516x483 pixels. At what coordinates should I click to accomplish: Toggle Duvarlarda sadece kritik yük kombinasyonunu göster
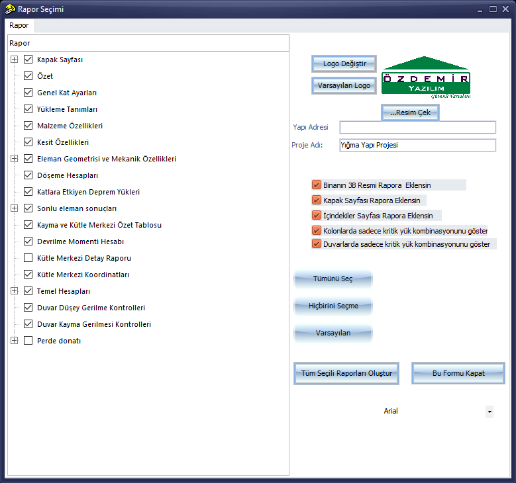pos(316,244)
